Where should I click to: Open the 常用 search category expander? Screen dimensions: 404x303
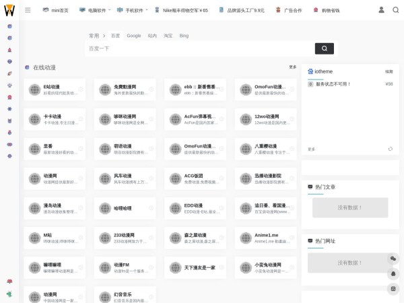point(96,35)
